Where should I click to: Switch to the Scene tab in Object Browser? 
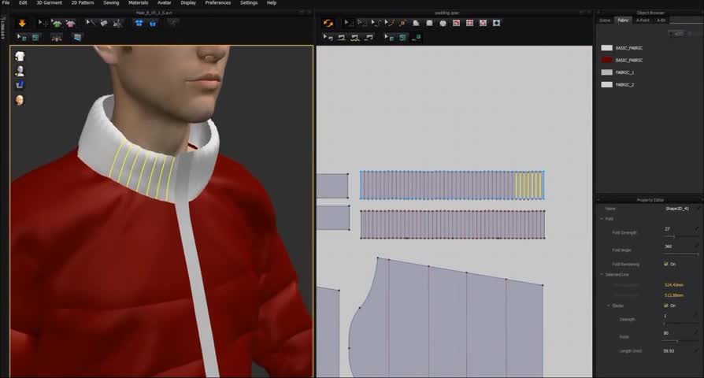click(x=606, y=20)
